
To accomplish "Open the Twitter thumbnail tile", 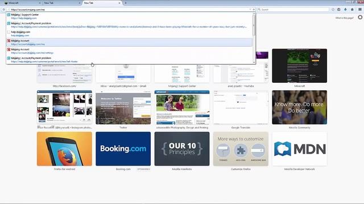I will (x=123, y=107).
